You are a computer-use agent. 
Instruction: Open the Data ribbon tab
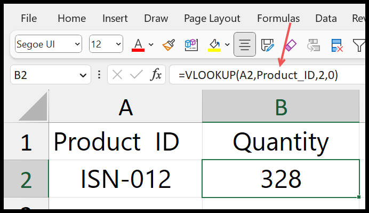(x=326, y=18)
